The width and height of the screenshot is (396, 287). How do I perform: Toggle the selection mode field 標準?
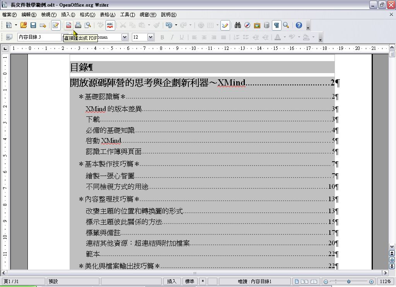tap(189, 282)
